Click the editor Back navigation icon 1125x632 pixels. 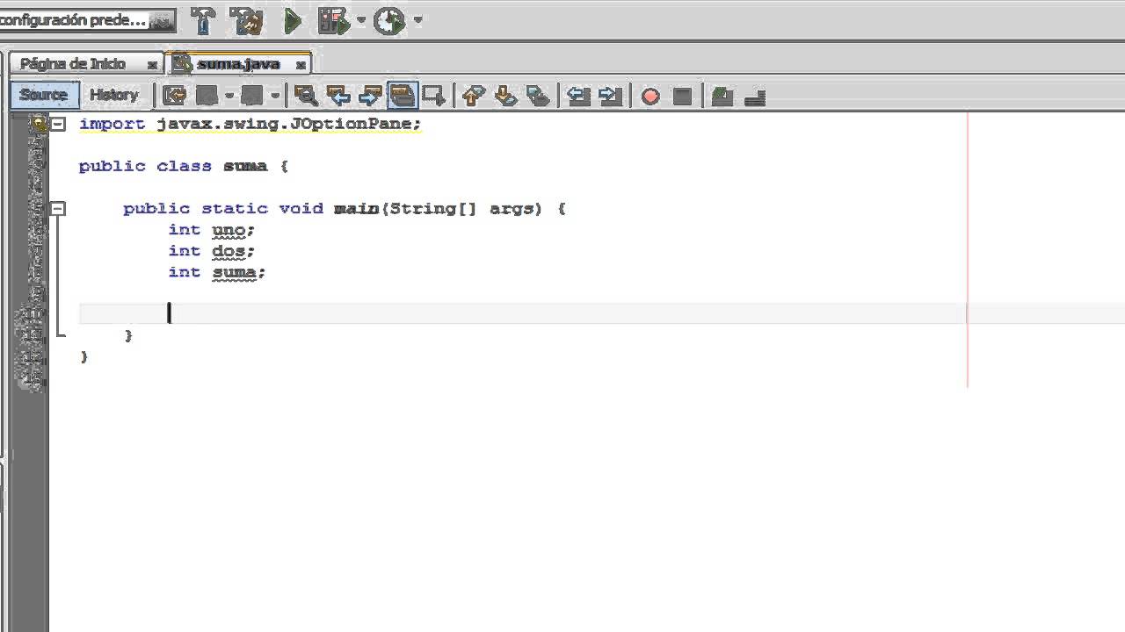(x=207, y=96)
